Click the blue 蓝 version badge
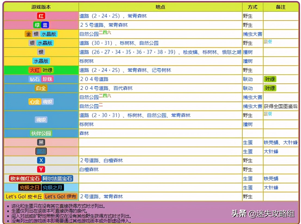Screen dimensions: 301x224 coord(45,25)
